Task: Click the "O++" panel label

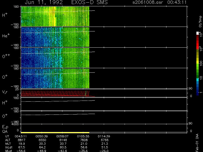Action: (x=6, y=56)
